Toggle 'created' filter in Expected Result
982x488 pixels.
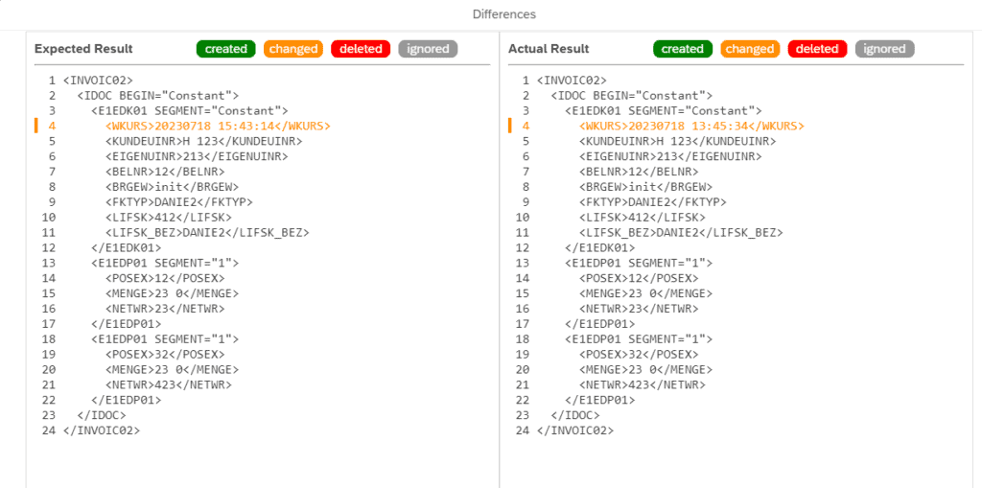[226, 49]
